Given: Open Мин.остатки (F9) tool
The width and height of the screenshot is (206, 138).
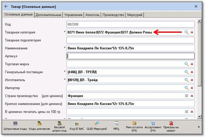Looking at the screenshot, I should pyautogui.click(x=134, y=126).
